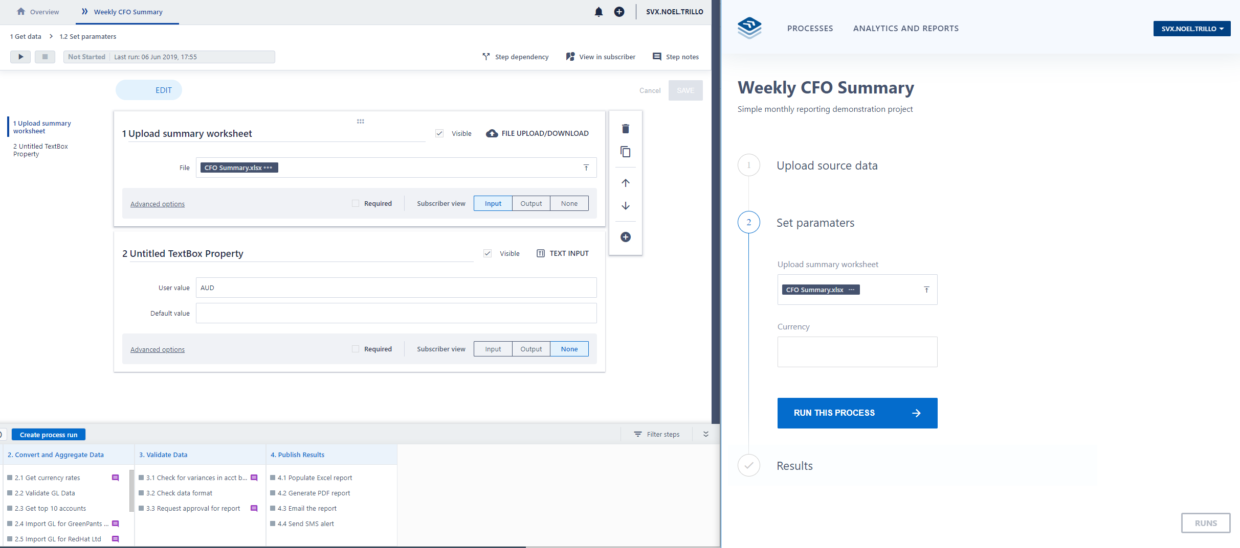1240x548 pixels.
Task: Set upload worksheet subscriber view to Output
Action: [530, 203]
